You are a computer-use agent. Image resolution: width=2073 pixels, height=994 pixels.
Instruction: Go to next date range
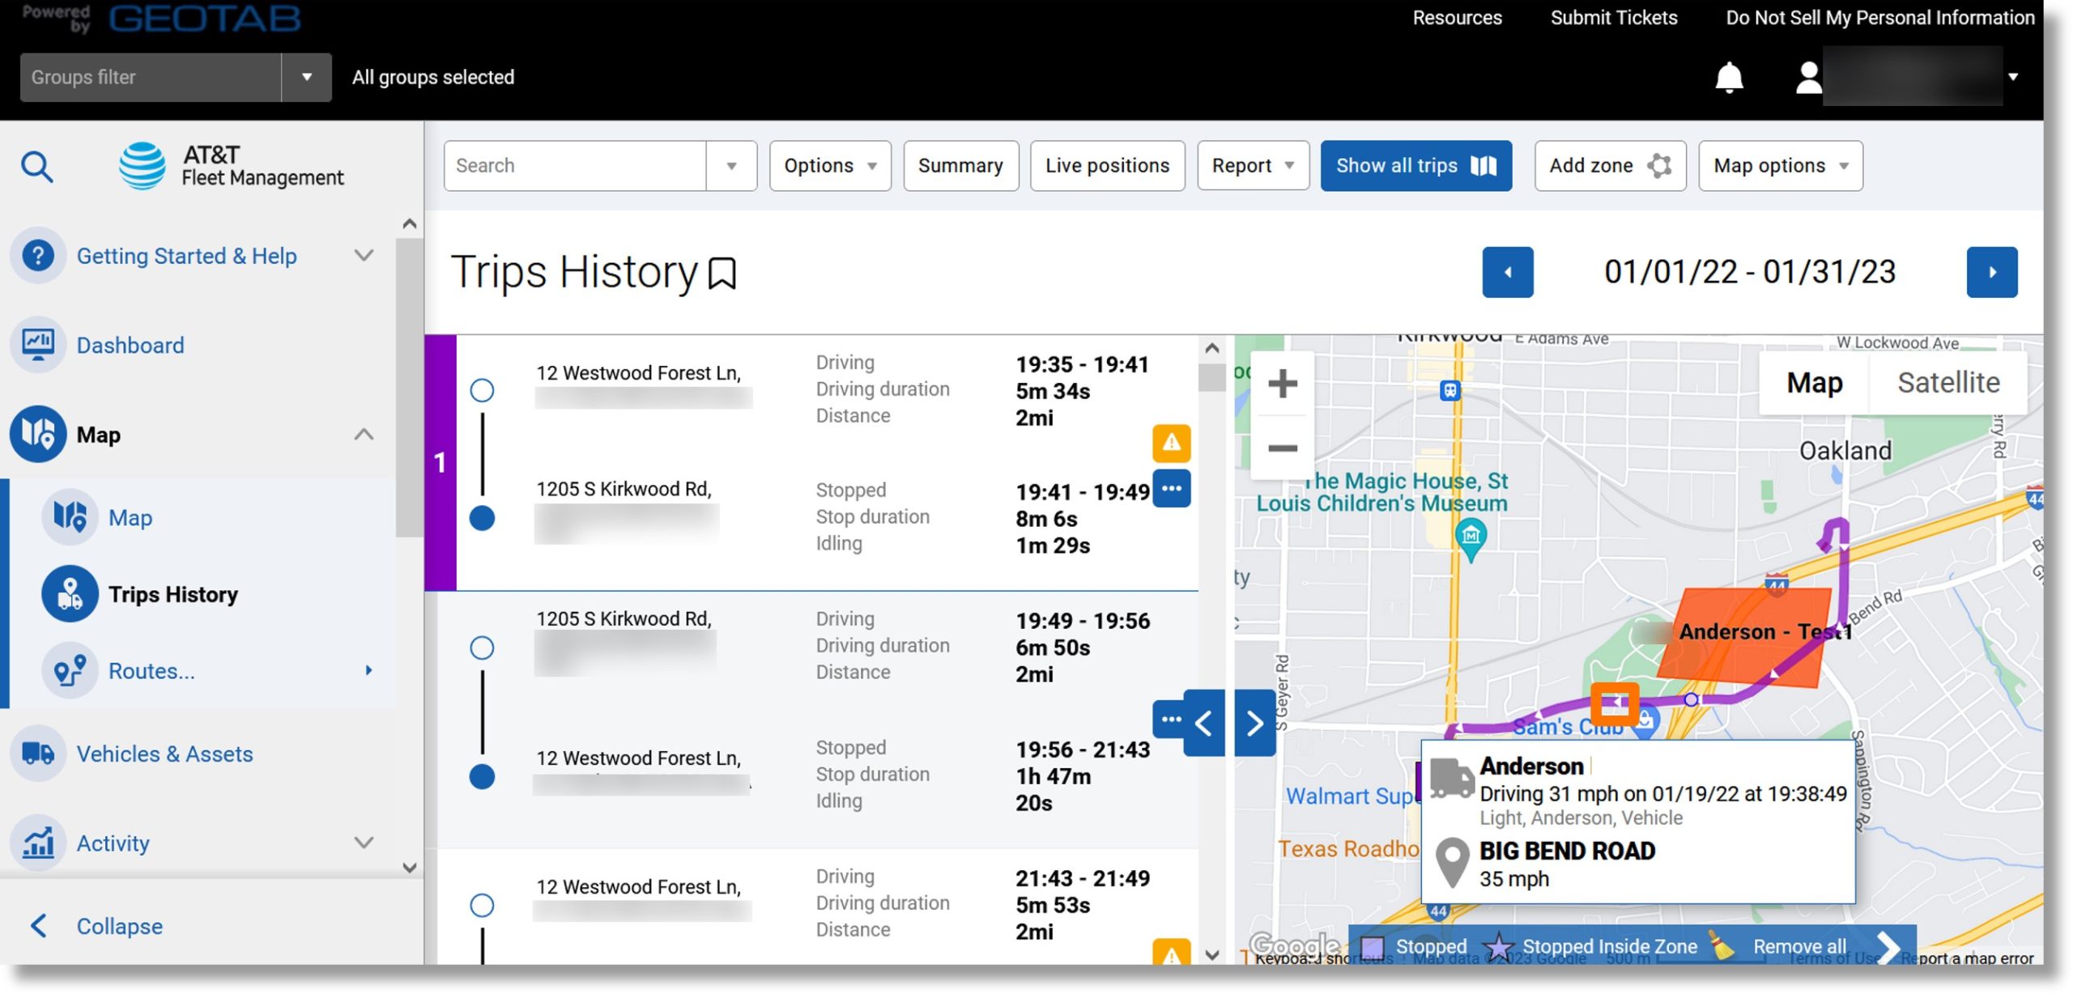[x=1991, y=273]
